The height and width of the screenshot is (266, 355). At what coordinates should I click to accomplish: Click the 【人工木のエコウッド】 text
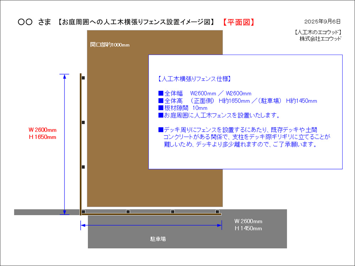[x=318, y=32]
